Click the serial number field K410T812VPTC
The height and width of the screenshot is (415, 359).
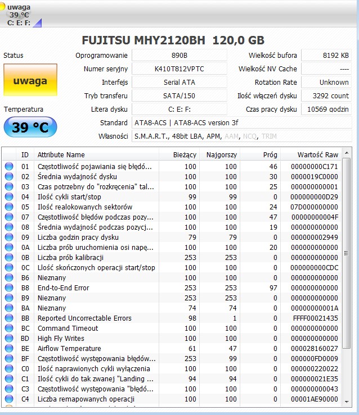pyautogui.click(x=179, y=69)
